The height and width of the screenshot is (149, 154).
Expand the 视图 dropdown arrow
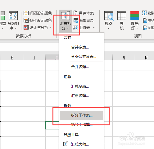[x=108, y=28]
